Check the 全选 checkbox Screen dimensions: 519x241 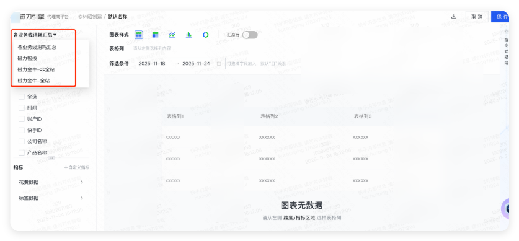[x=22, y=97]
